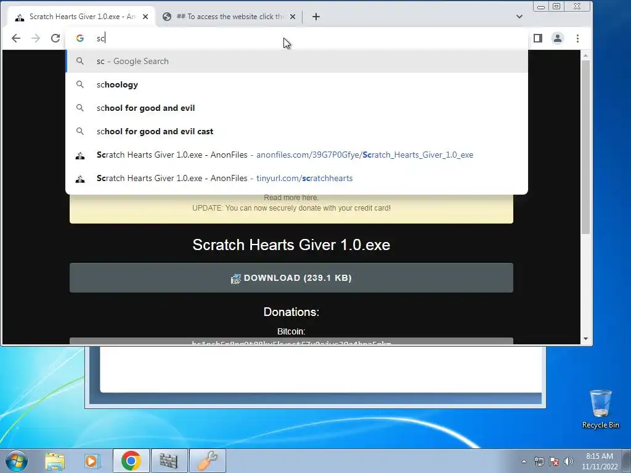Open Windows Explorer from taskbar

55,461
